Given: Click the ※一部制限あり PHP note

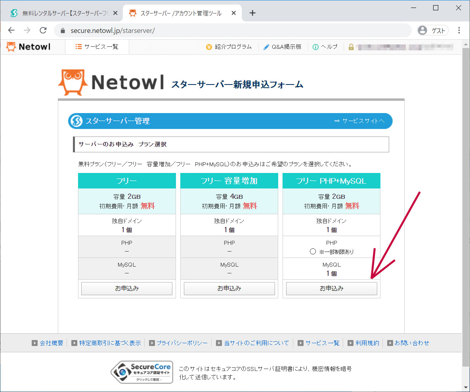Looking at the screenshot, I should click(336, 252).
